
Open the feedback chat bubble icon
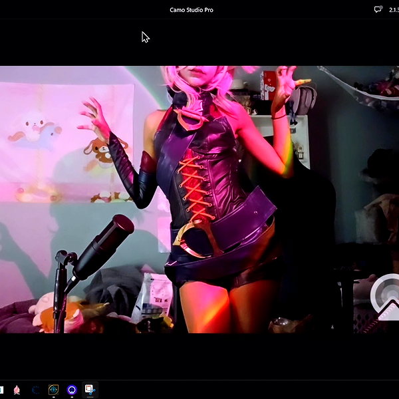378,9
